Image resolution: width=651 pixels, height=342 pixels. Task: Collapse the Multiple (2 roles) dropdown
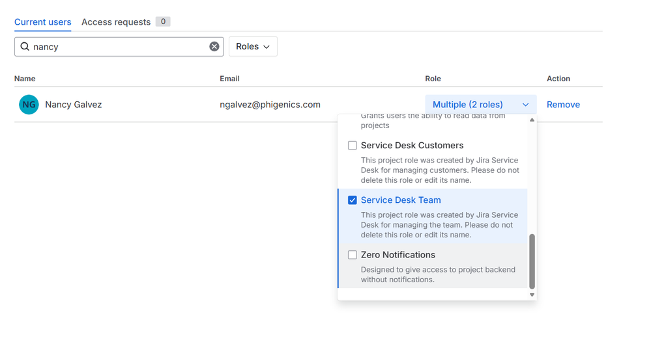pyautogui.click(x=481, y=105)
